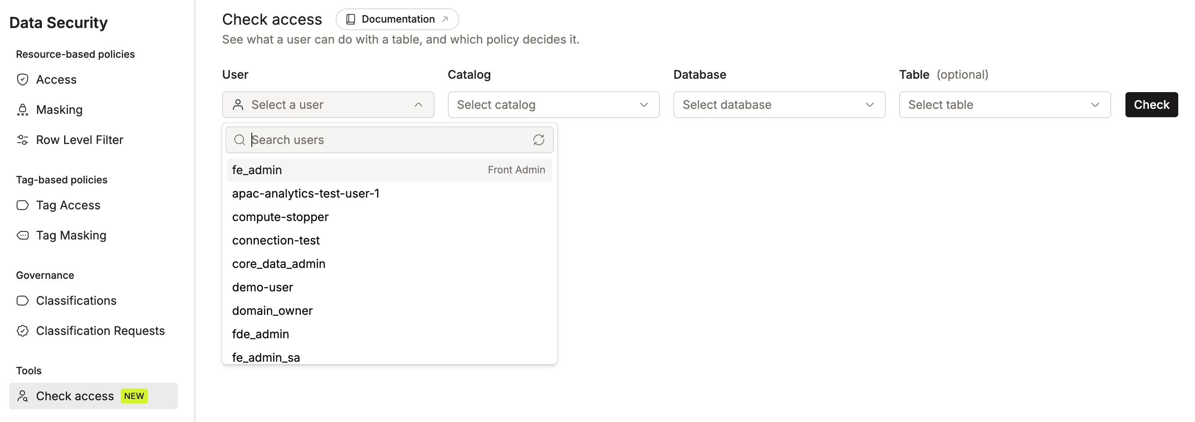Focus the Search users field

pyautogui.click(x=389, y=139)
